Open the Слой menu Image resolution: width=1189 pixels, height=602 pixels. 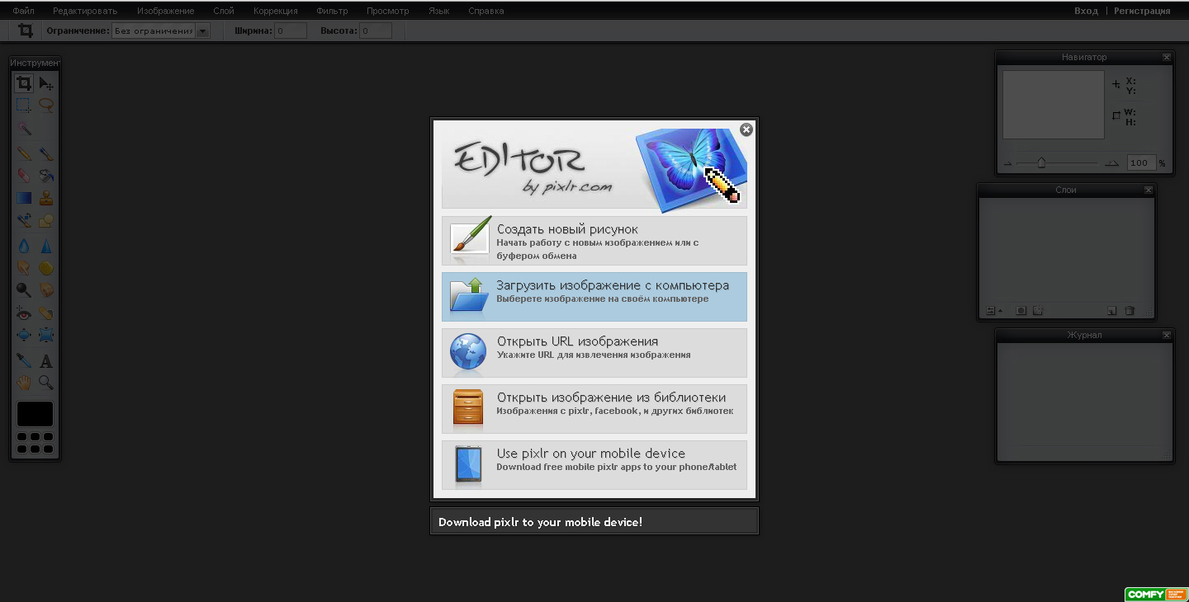(223, 11)
